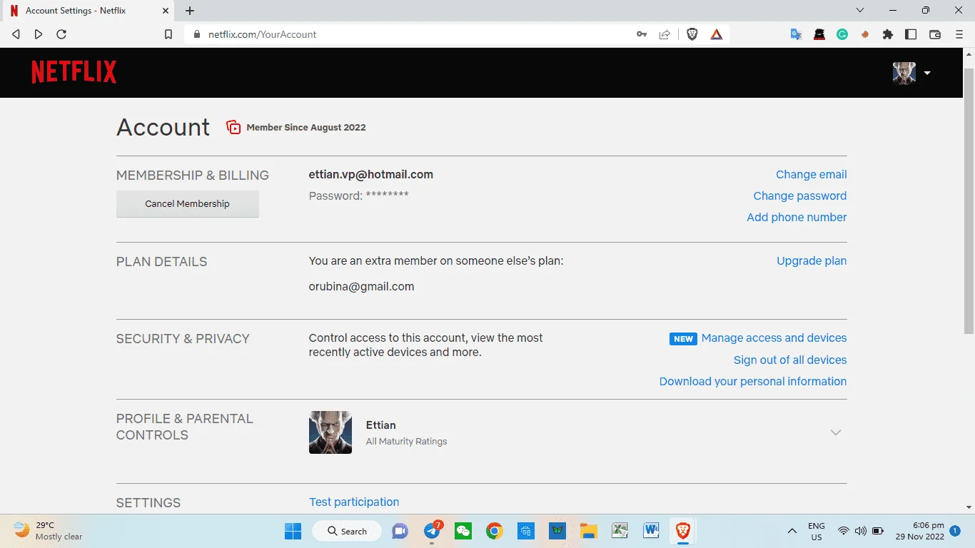Click the page vertical scrollbar
The image size is (975, 548).
(969, 202)
